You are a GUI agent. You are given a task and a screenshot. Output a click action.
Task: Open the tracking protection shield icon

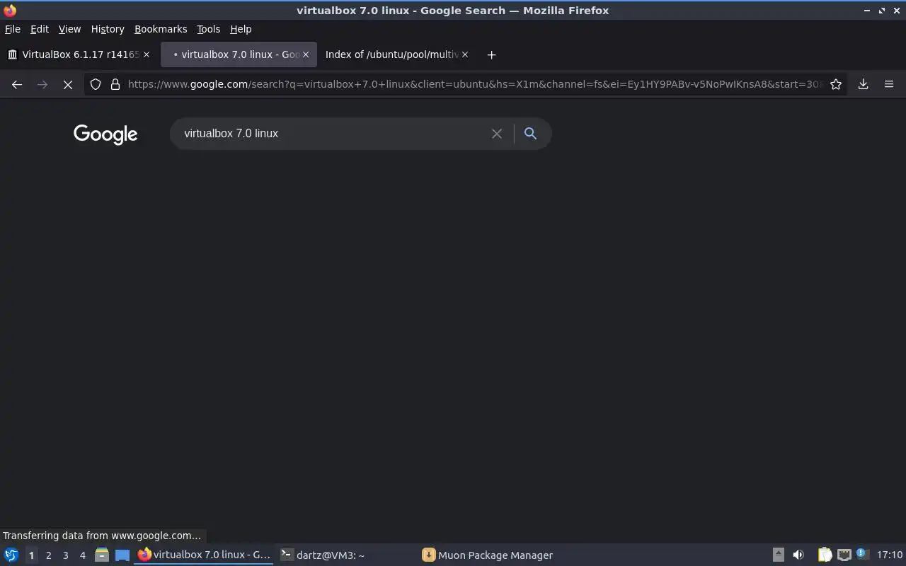click(96, 84)
